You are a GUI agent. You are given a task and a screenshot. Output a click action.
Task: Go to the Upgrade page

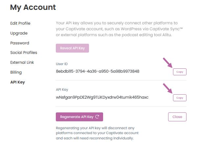coord(19,33)
